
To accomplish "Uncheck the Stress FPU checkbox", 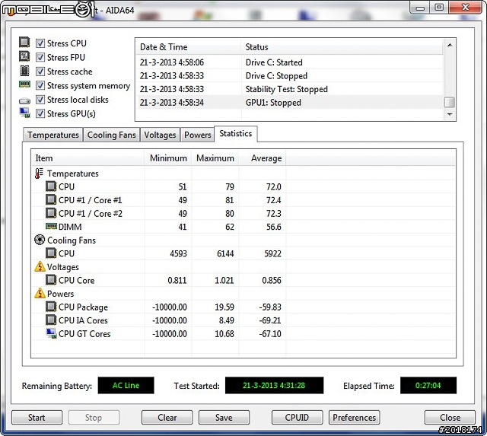I will 40,57.
